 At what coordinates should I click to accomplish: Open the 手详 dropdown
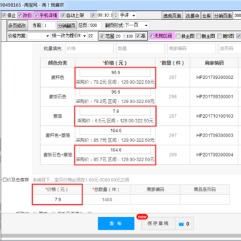pos(128,15)
